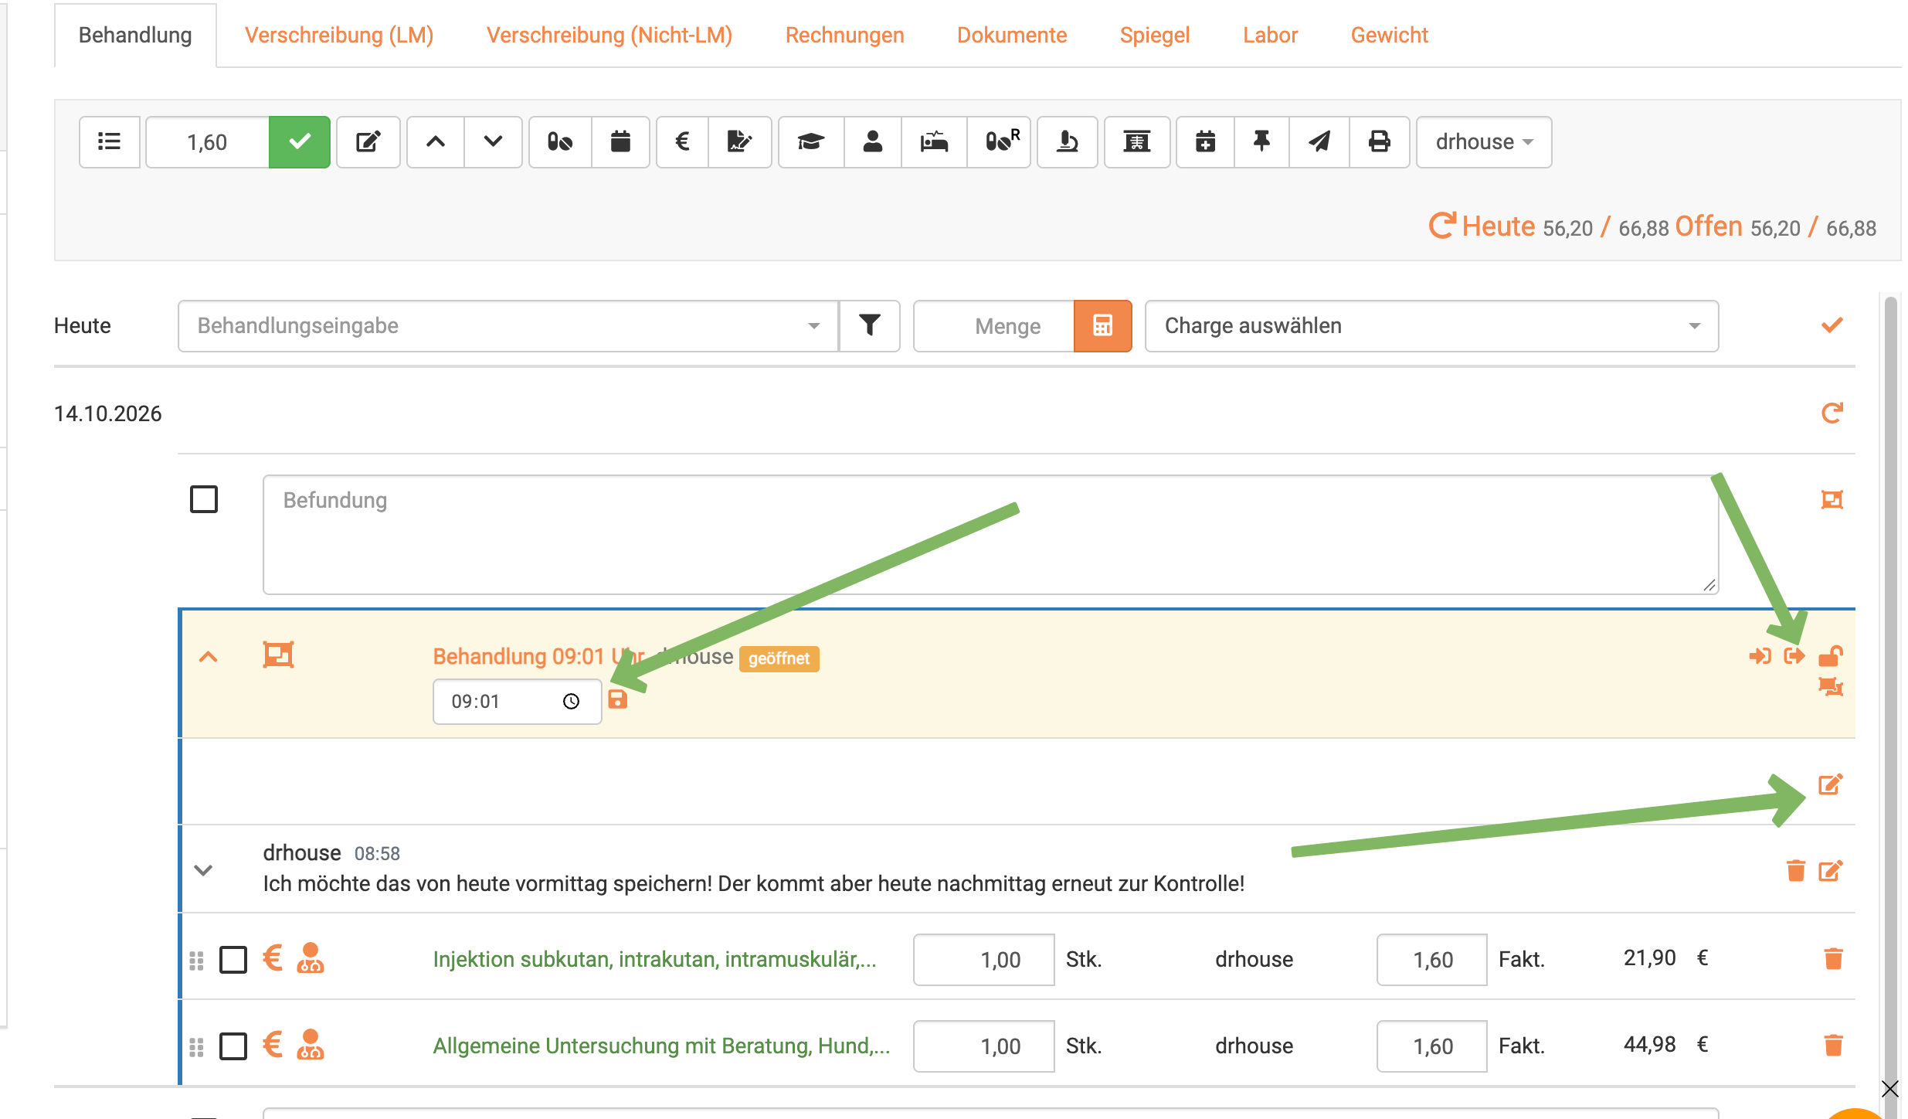The width and height of the screenshot is (1908, 1119).
Task: Save the 09:01 time with floppy icon
Action: (x=618, y=699)
